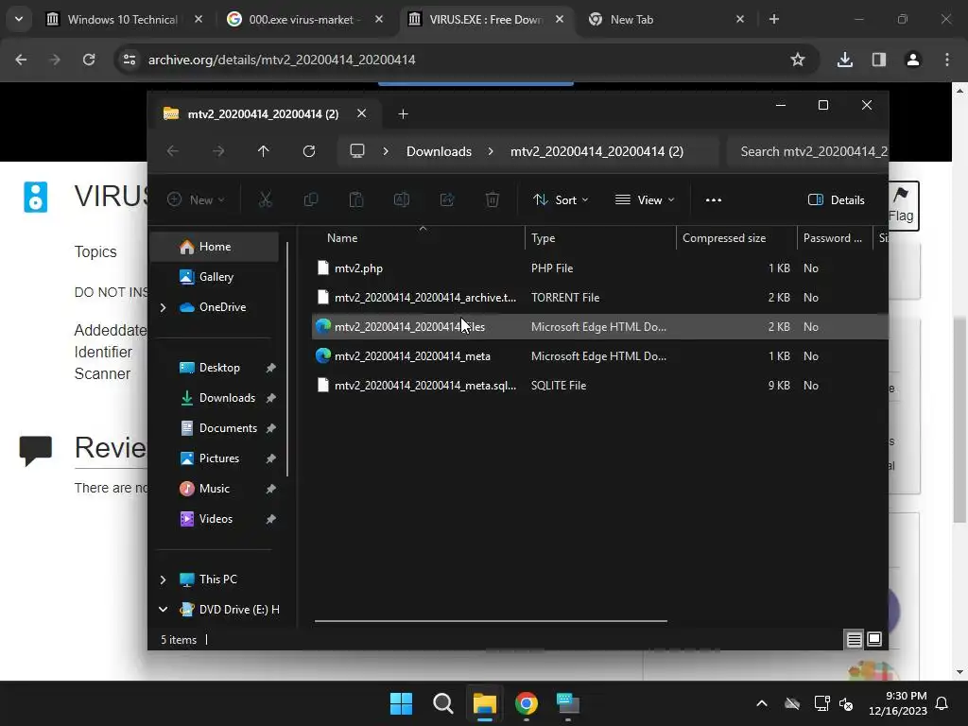The image size is (968, 726).
Task: Open taskbar Search icon
Action: (442, 703)
